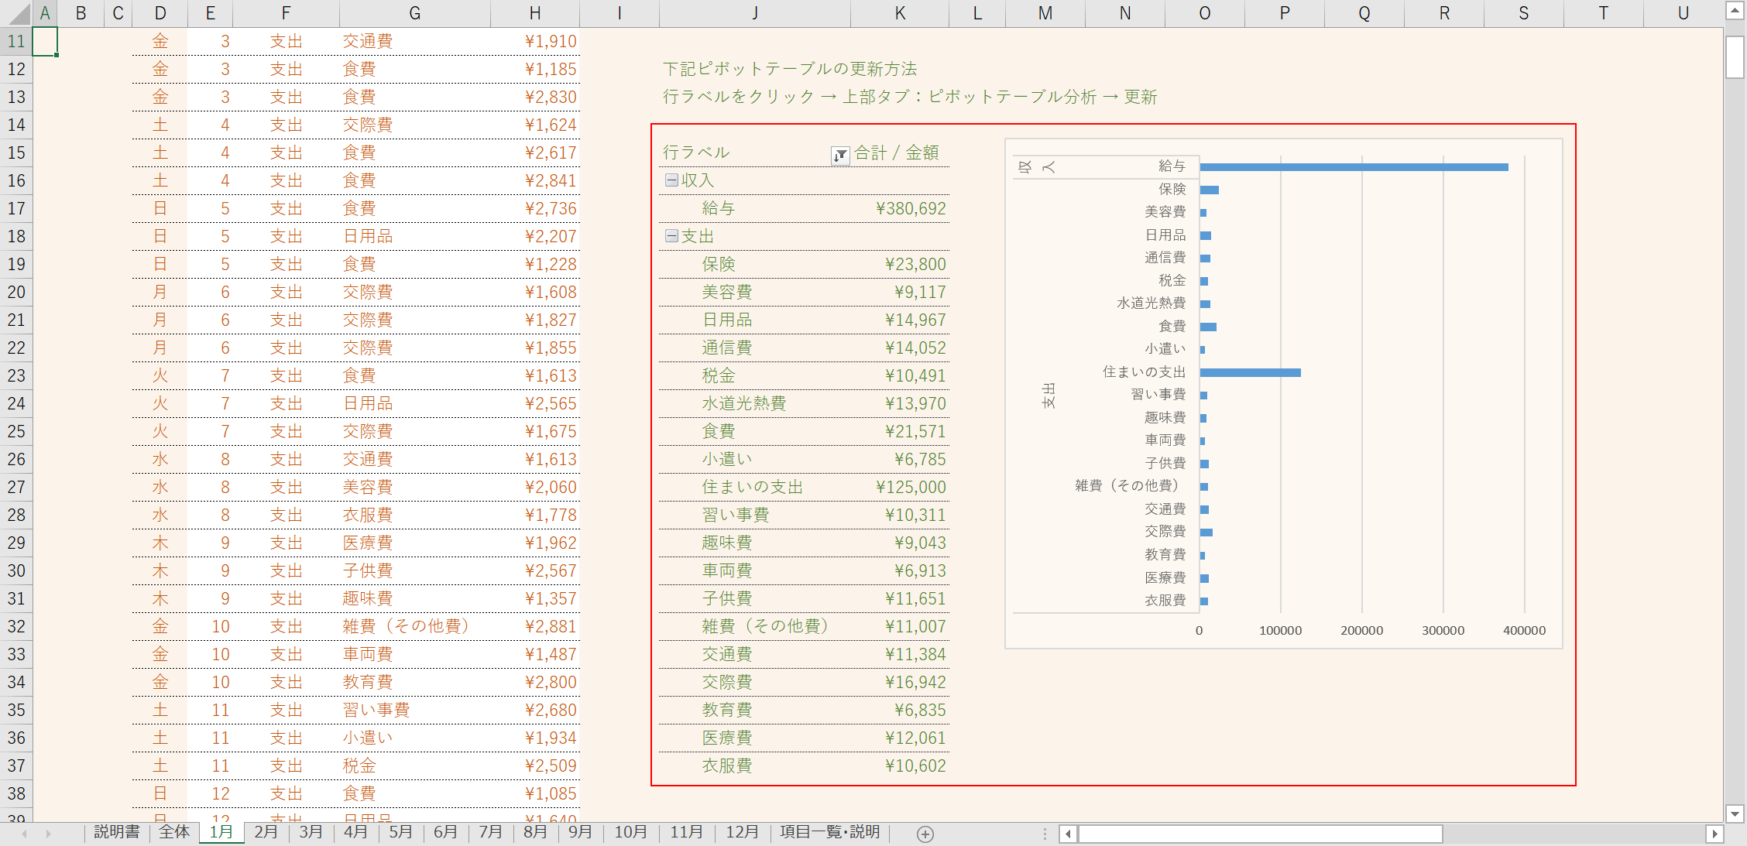The width and height of the screenshot is (1747, 846).
Task: Click the 給与 bar in chart
Action: pyautogui.click(x=1354, y=167)
